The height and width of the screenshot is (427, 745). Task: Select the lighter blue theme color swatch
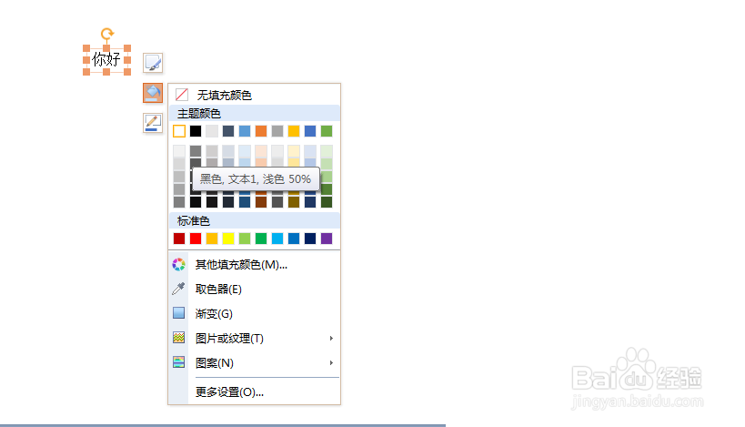pos(245,131)
